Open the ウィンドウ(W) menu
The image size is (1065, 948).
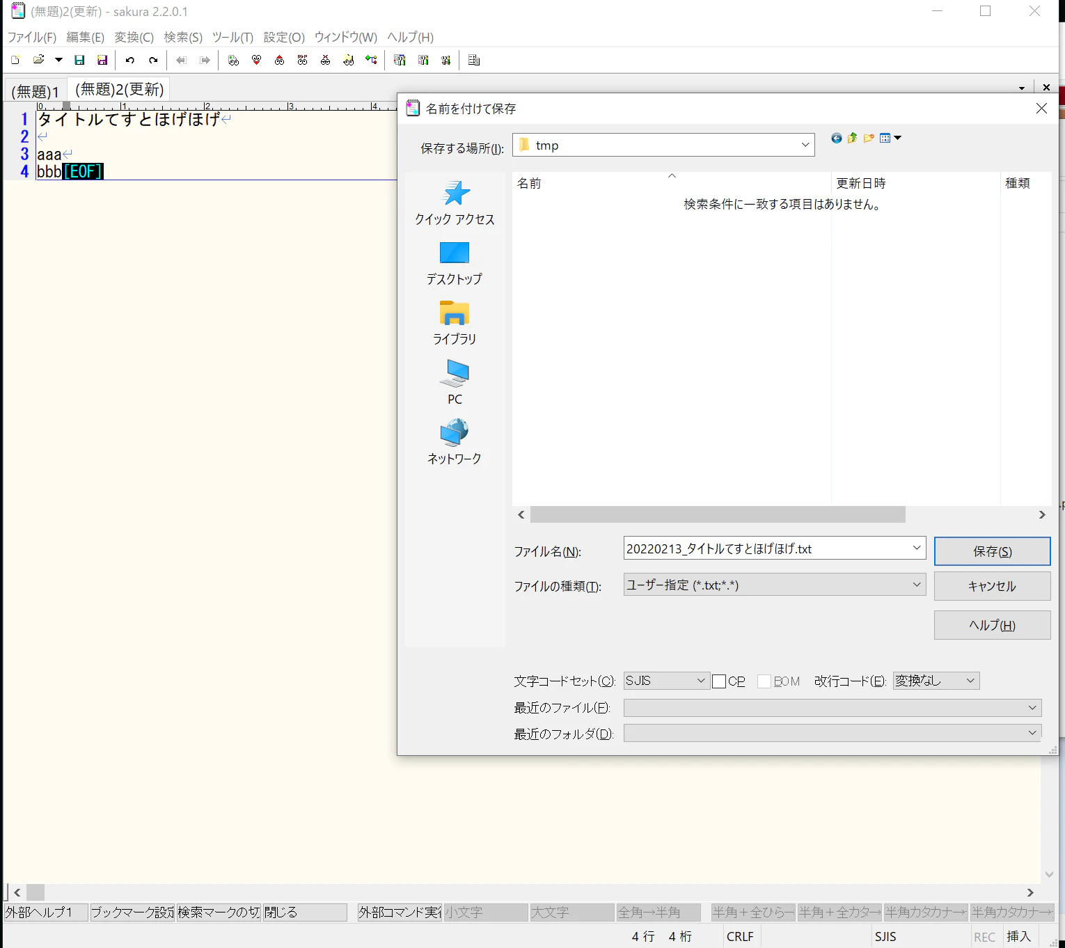[346, 37]
